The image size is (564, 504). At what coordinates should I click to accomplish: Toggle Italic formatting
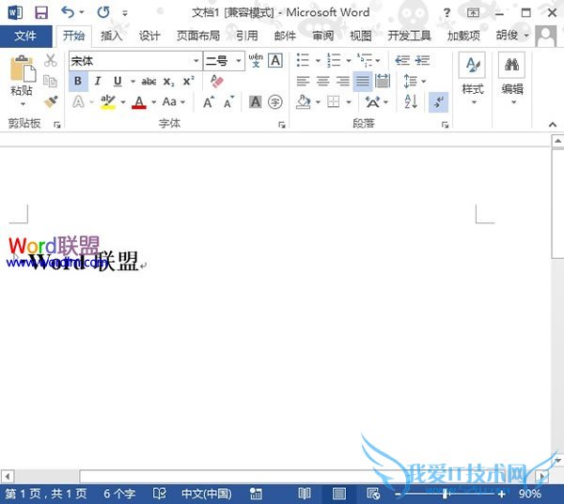point(98,82)
